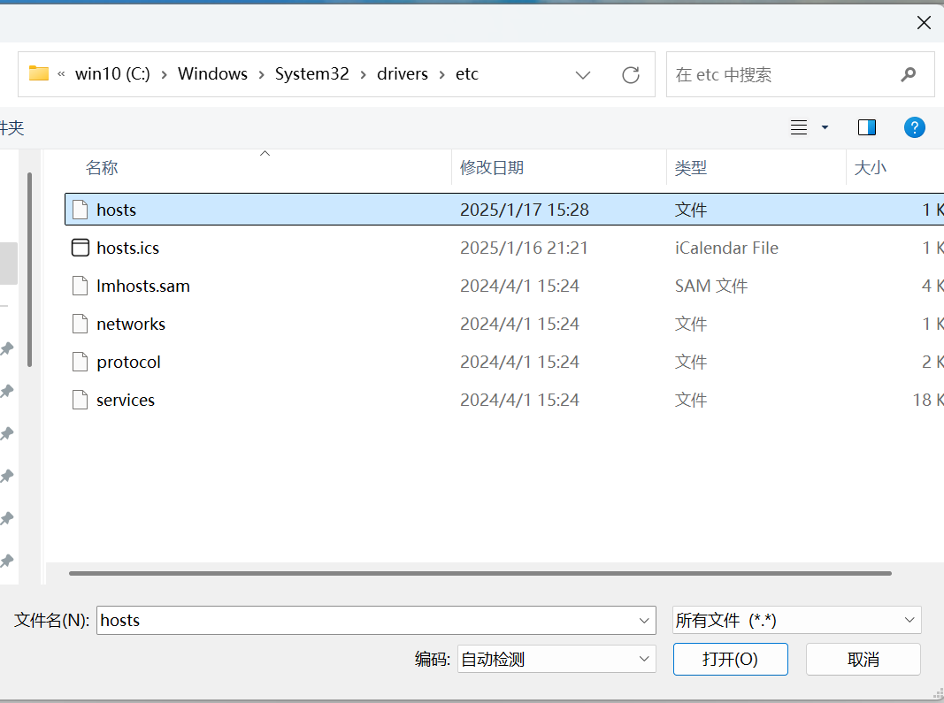
Task: Open the file type filter dropdown
Action: pos(796,621)
